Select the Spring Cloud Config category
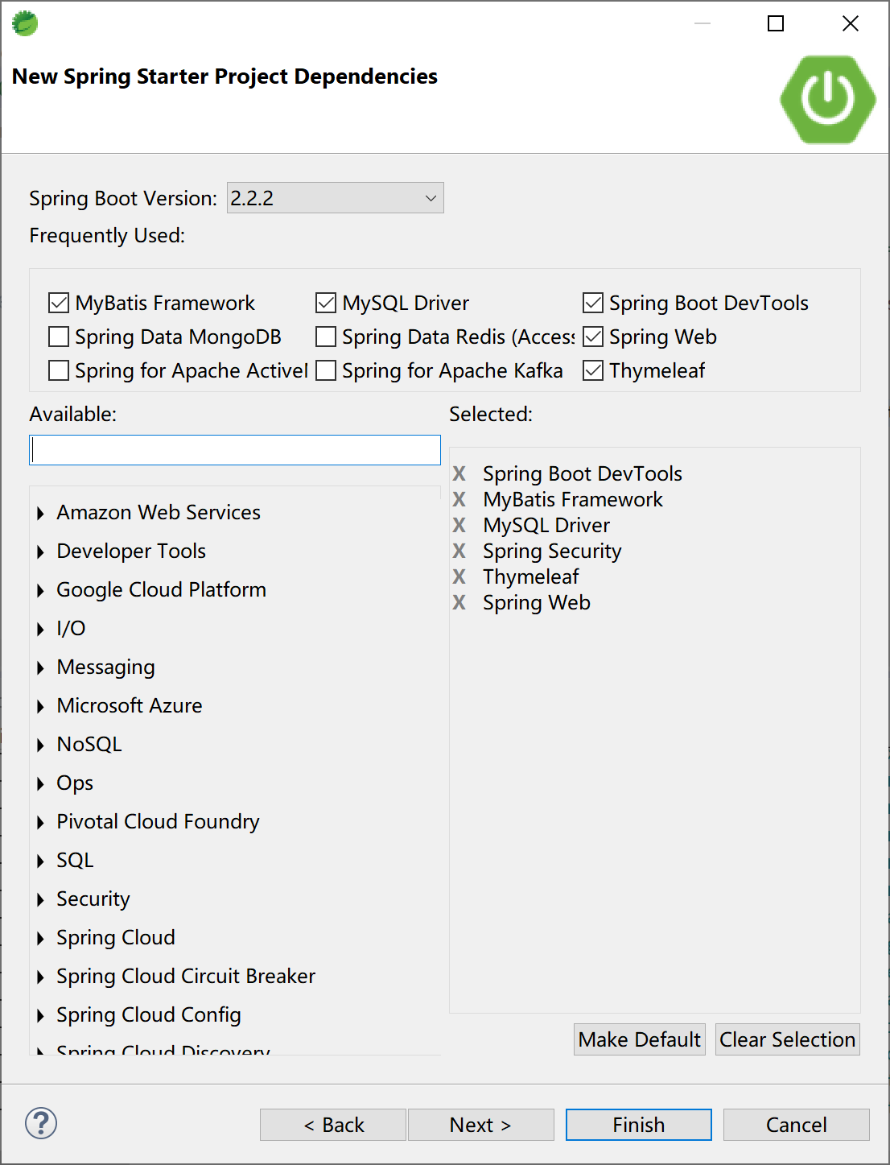Image resolution: width=890 pixels, height=1165 pixels. coord(149,1014)
